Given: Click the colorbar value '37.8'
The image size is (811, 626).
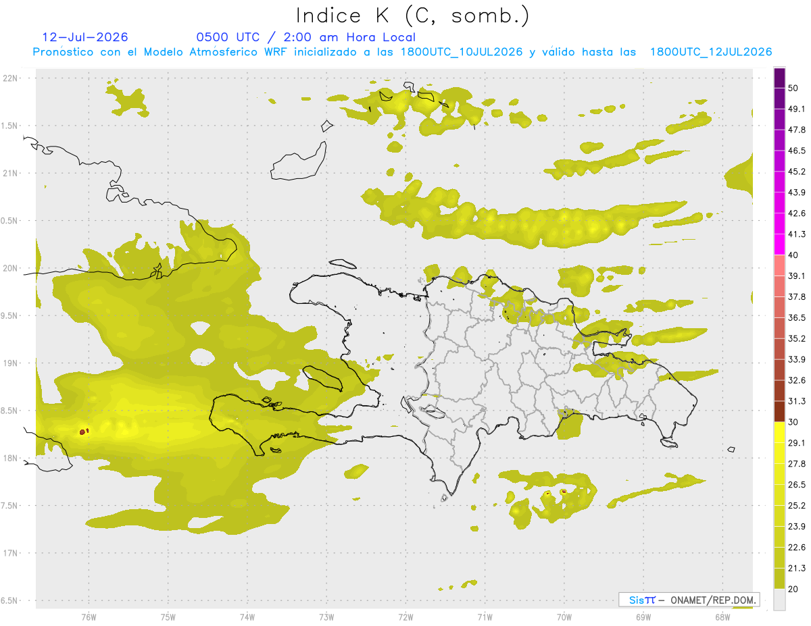Looking at the screenshot, I should tap(797, 297).
